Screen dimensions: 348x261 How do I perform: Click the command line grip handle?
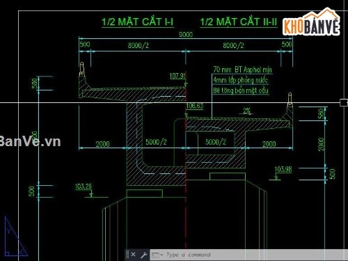click(x=127, y=255)
